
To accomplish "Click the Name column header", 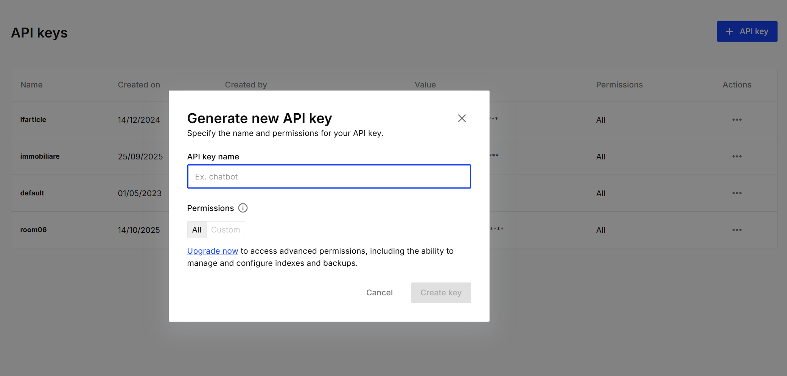I will pos(31,85).
